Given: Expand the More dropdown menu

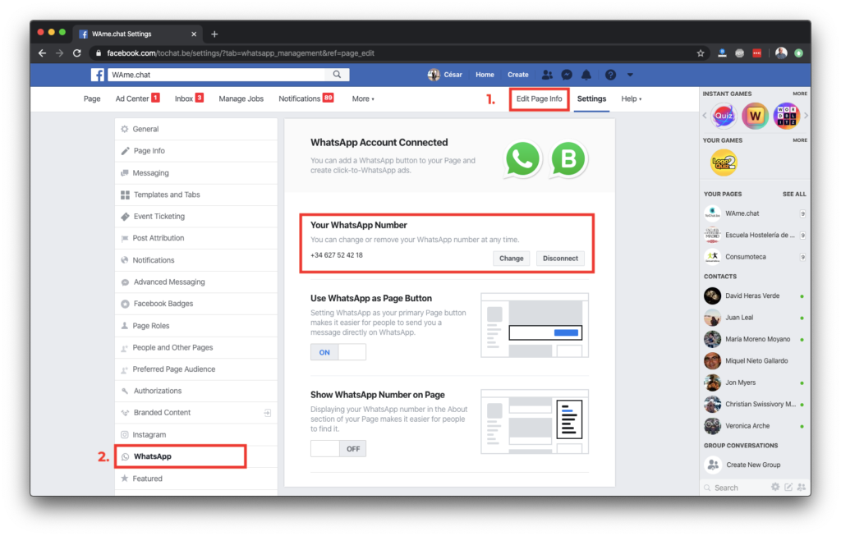Looking at the screenshot, I should pyautogui.click(x=363, y=98).
